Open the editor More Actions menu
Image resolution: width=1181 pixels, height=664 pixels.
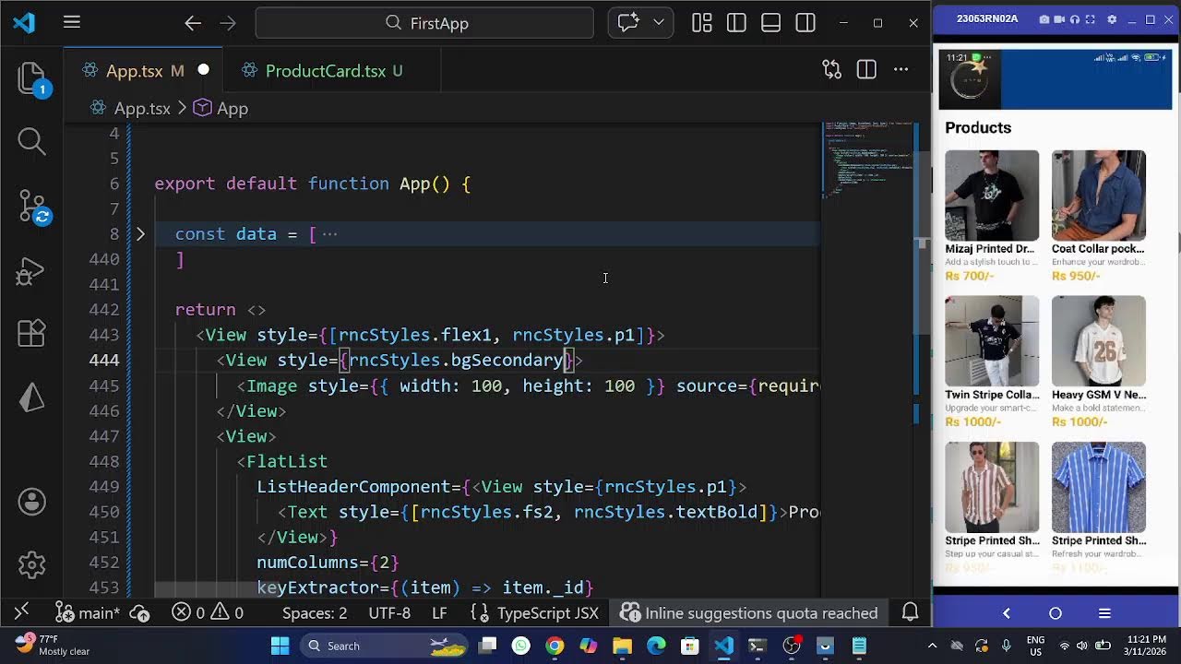[901, 70]
